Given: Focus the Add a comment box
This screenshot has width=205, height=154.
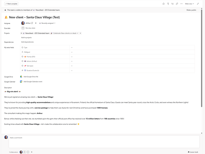Looking at the screenshot, I should pyautogui.click(x=104, y=142).
